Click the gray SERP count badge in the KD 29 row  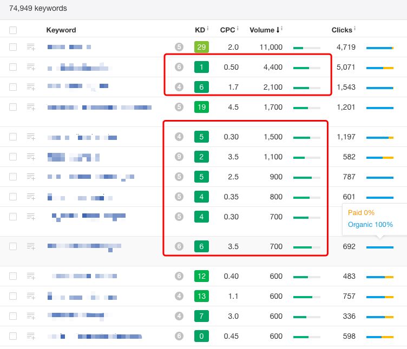tap(179, 47)
